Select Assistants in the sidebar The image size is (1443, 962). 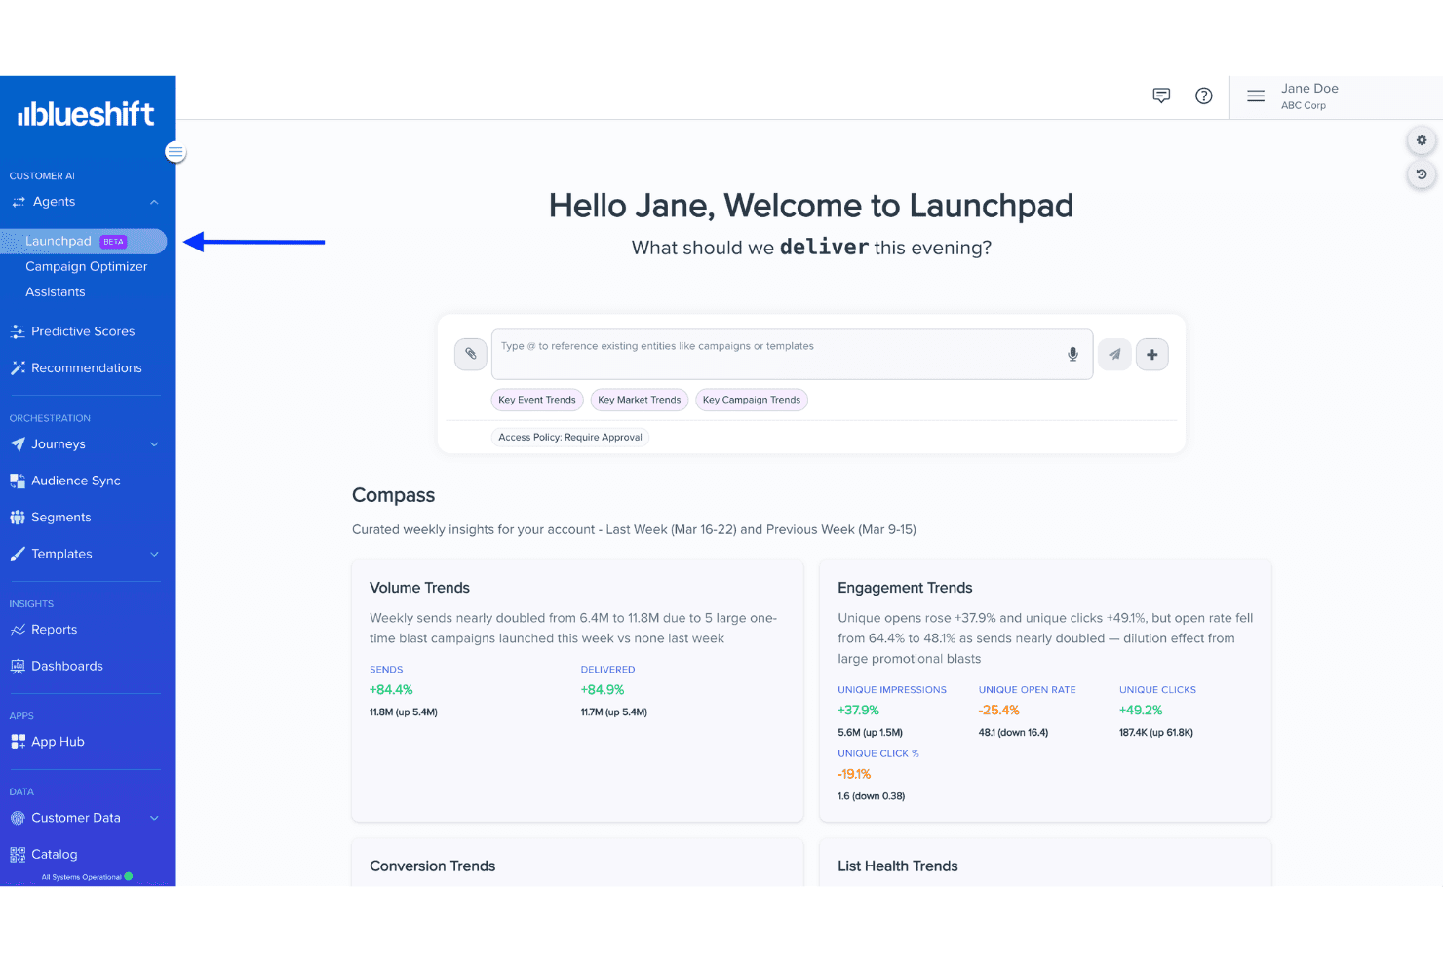pyautogui.click(x=55, y=291)
